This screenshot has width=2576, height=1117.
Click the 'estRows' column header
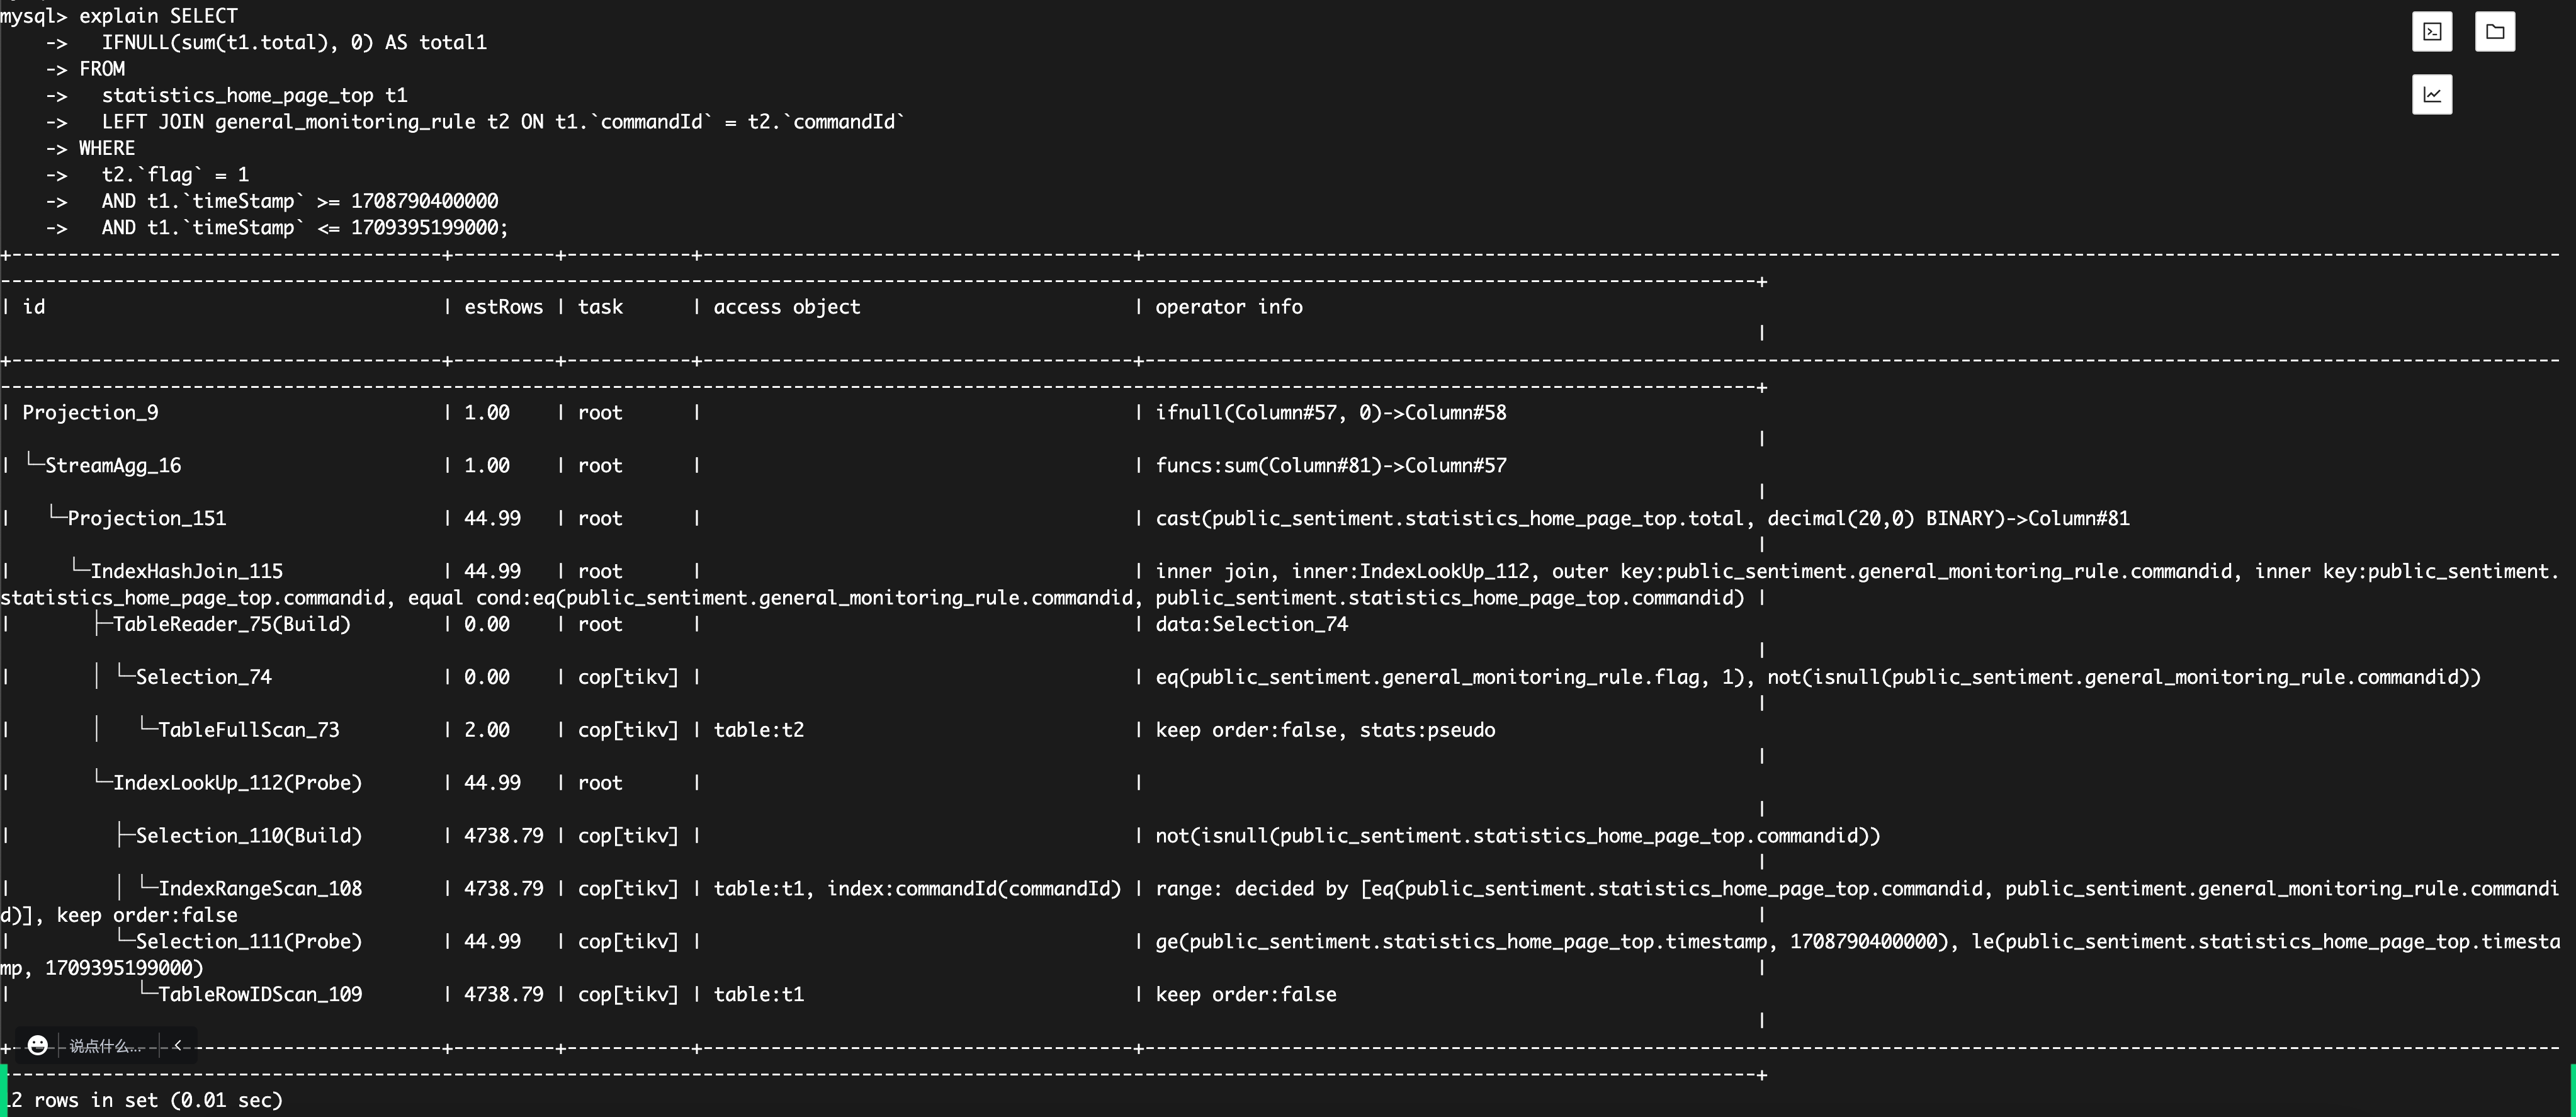coord(503,307)
